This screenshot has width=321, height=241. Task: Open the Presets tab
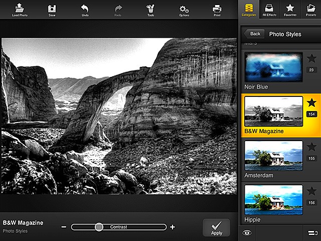(310, 9)
